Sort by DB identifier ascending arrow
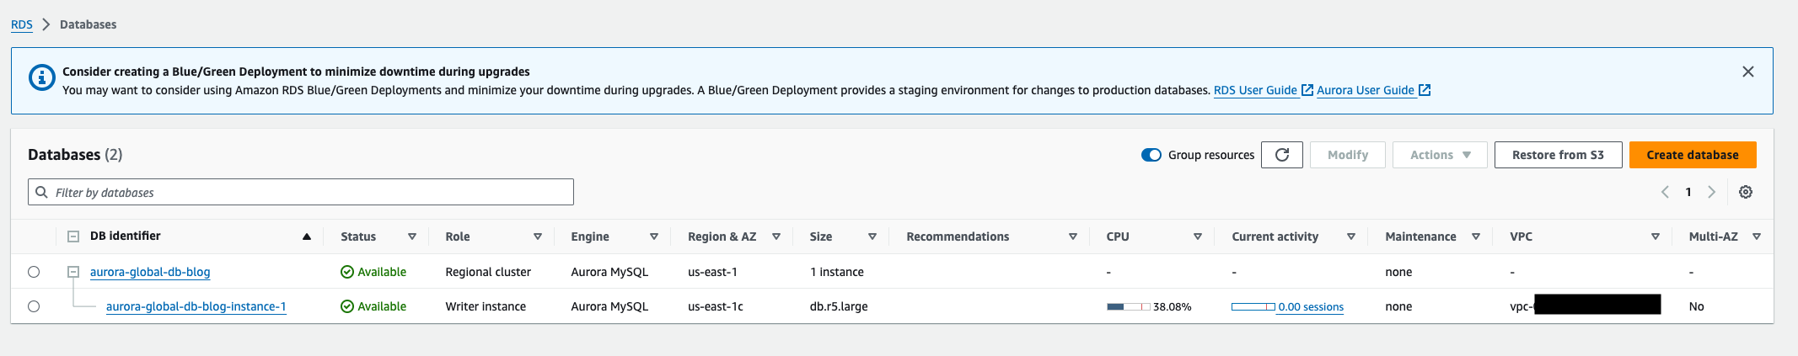The width and height of the screenshot is (1798, 356). pos(307,236)
